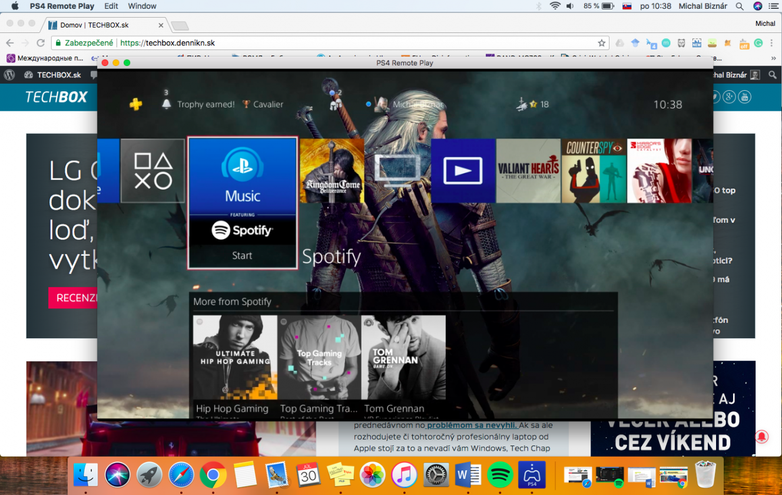Select the TV & Video monitor tile
The image size is (782, 495).
[397, 171]
